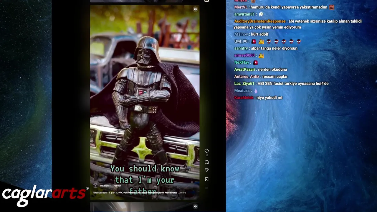Open the #chewbaccachallange hashtag
Screen dimensions: 377x212
[135, 193]
